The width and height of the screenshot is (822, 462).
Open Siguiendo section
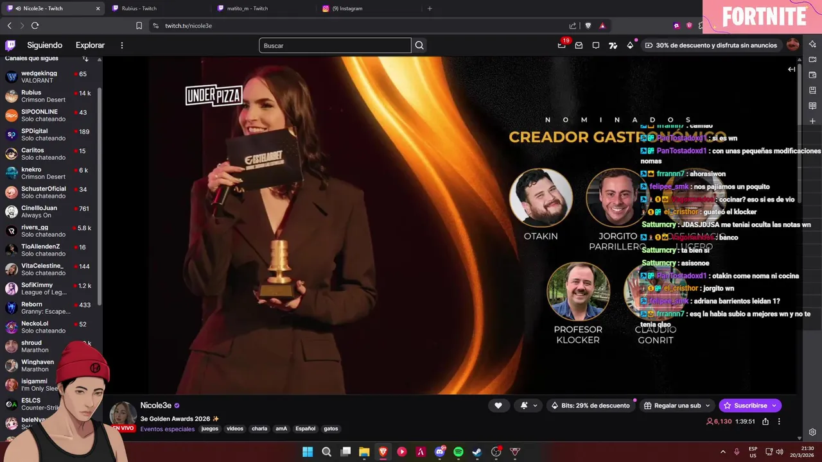coord(44,46)
